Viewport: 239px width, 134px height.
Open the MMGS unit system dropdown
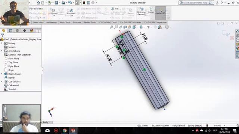[220, 126]
